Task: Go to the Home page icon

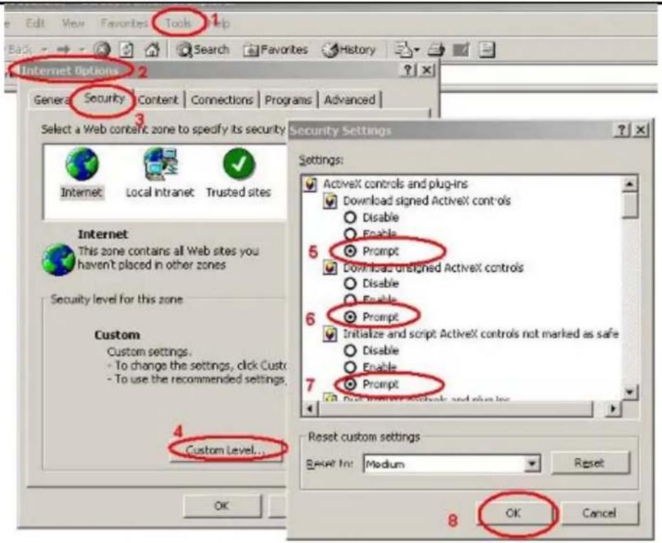Action: tap(152, 50)
